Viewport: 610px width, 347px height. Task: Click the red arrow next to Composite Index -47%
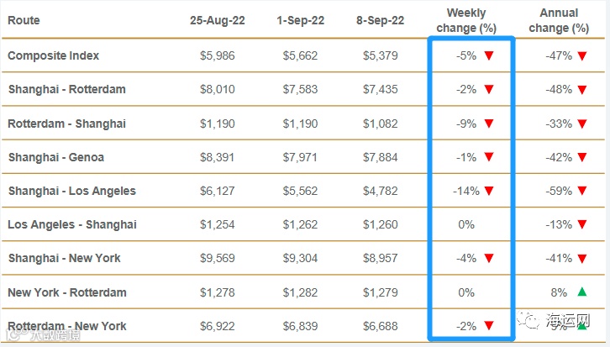click(x=581, y=55)
